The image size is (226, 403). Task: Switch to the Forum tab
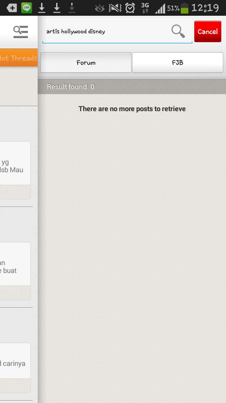coord(86,63)
